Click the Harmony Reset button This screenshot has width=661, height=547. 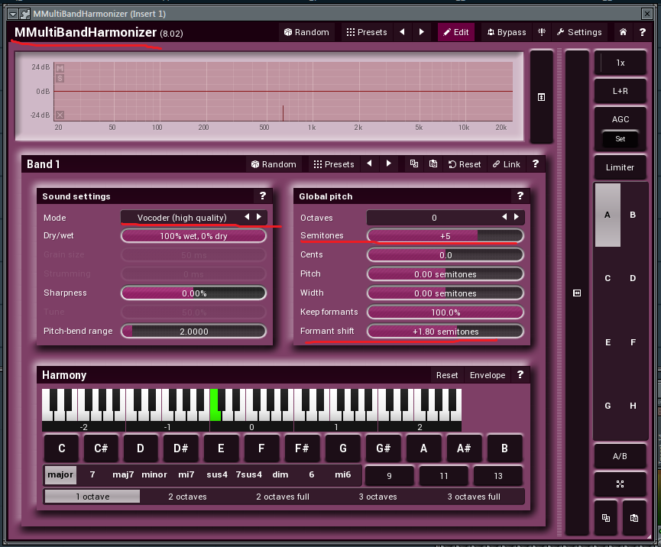click(x=447, y=375)
